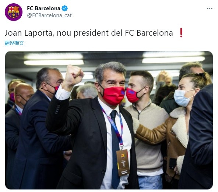Click the red exclamation mark emoji

(x=181, y=33)
